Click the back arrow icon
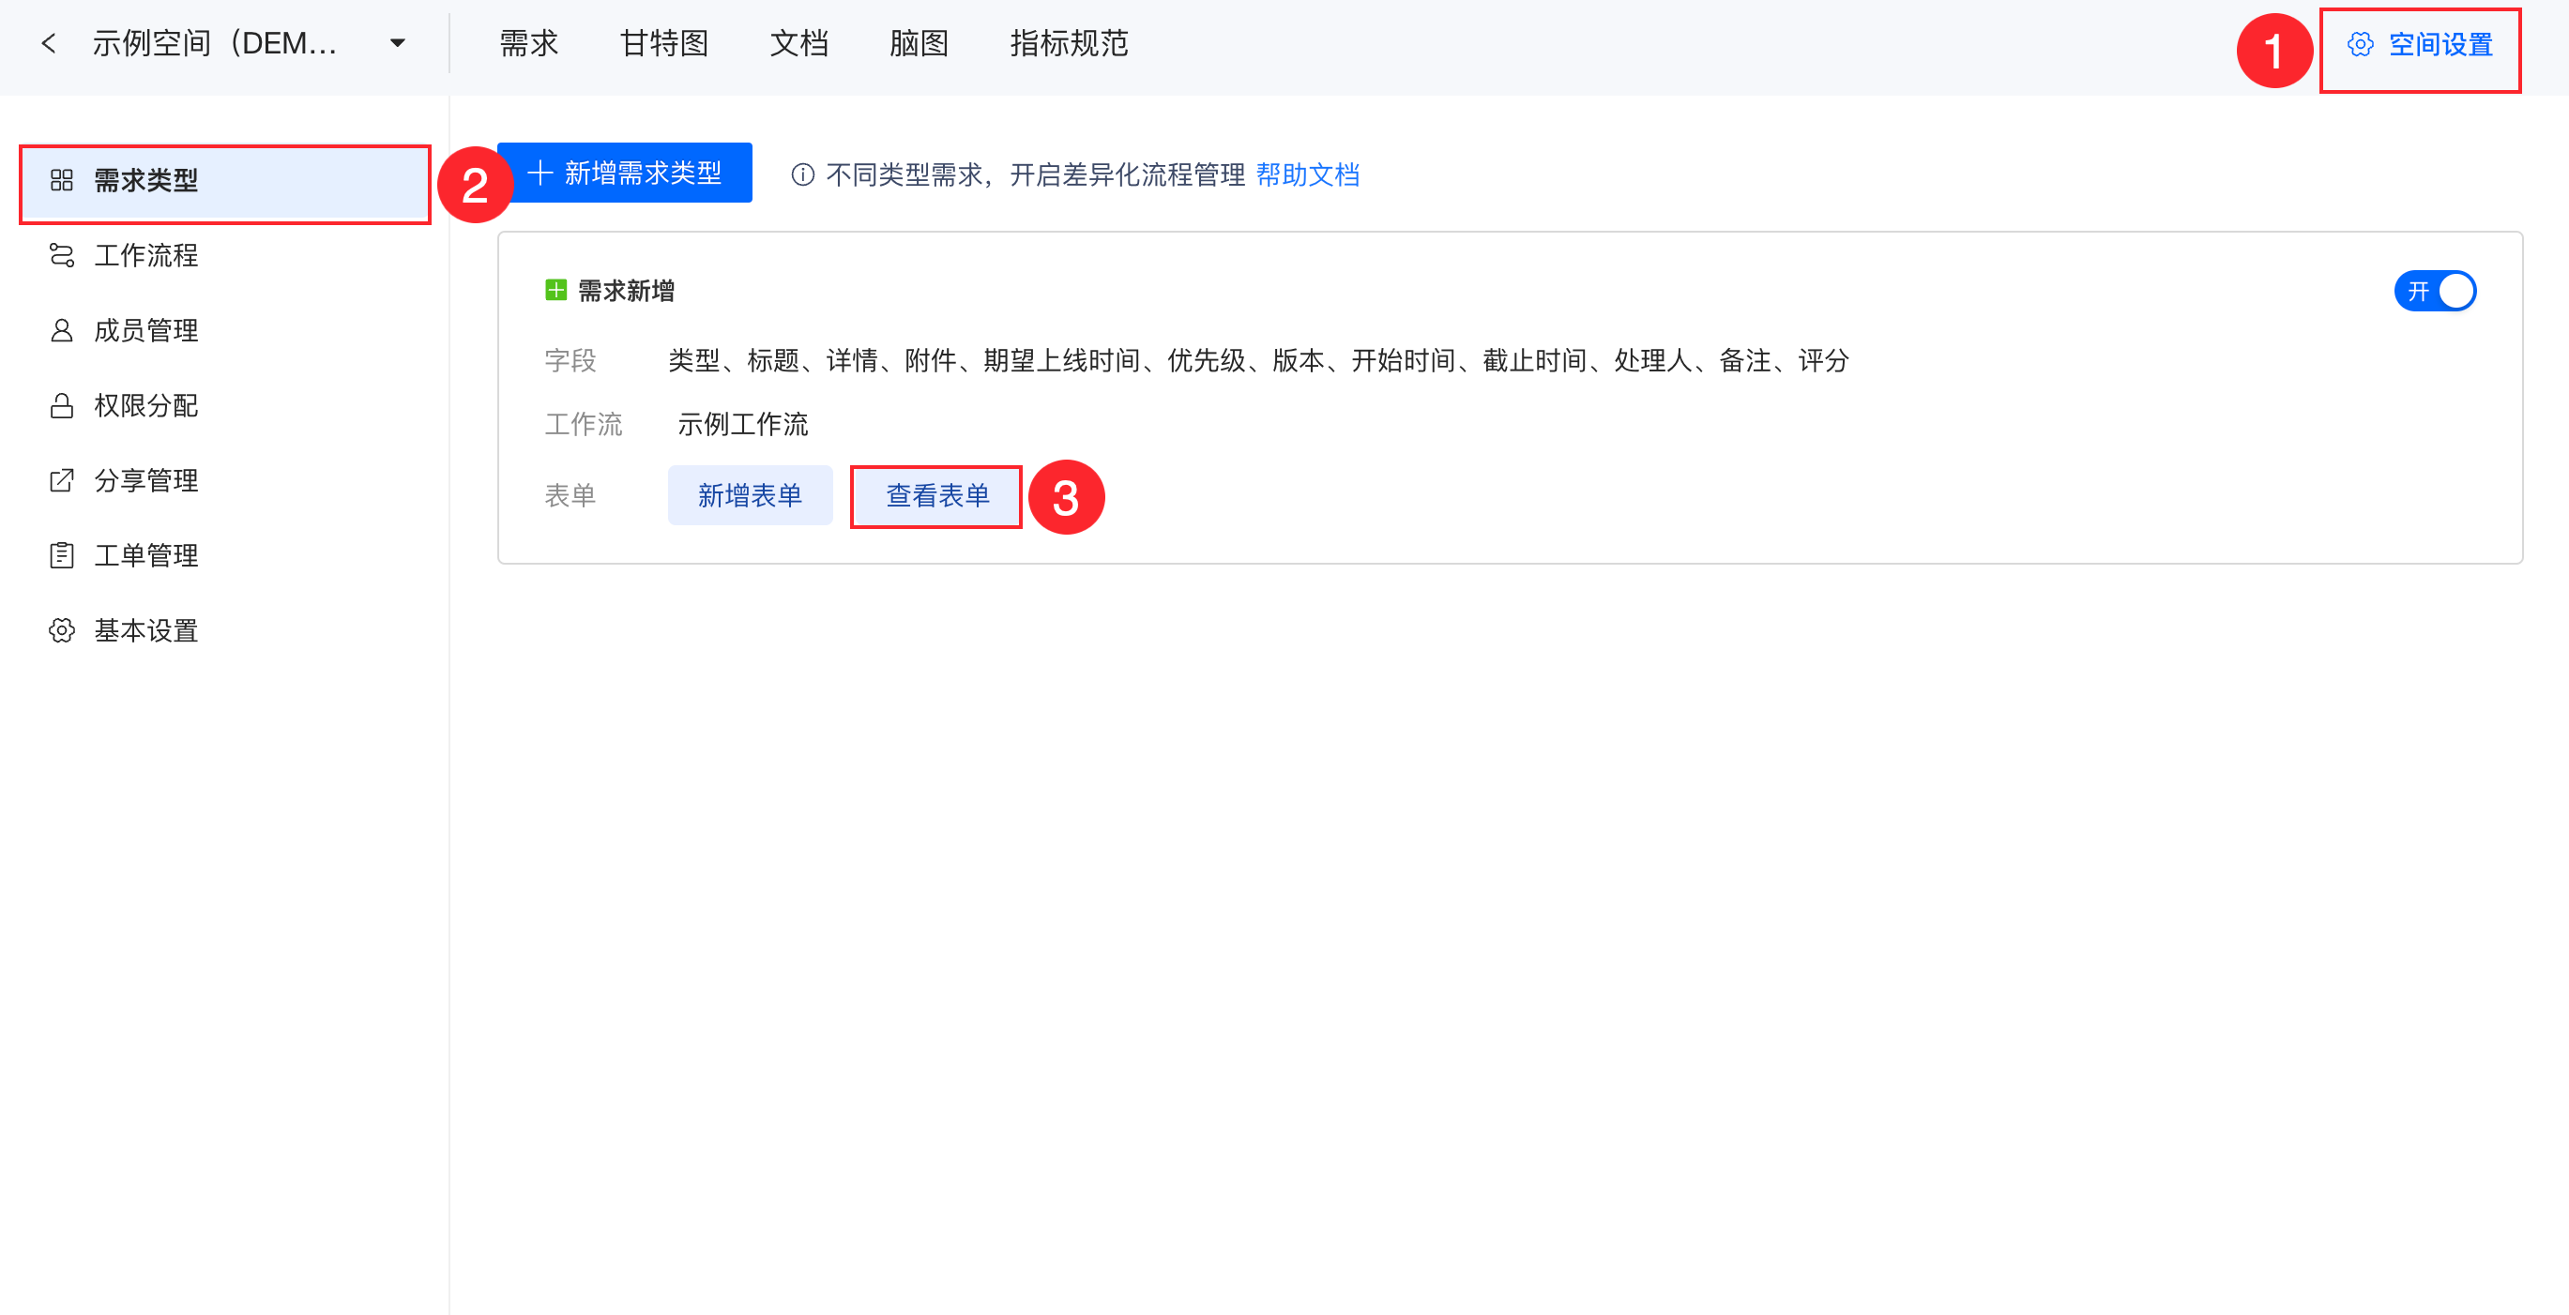This screenshot has width=2569, height=1315. coord(48,44)
